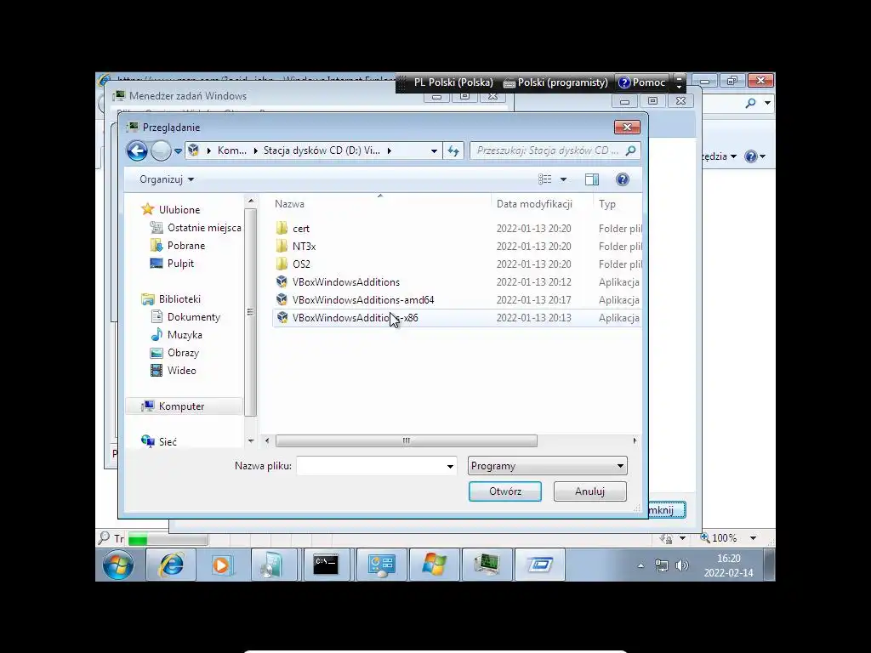Click the Otwórz button
The height and width of the screenshot is (653, 871).
pos(505,491)
